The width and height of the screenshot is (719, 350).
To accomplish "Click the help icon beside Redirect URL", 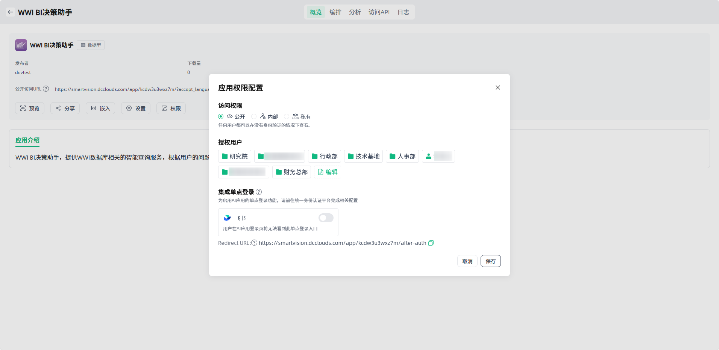I will pos(254,243).
